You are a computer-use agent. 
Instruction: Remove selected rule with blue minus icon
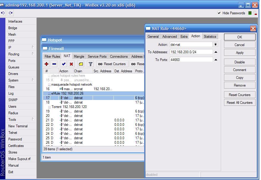(x=54, y=64)
